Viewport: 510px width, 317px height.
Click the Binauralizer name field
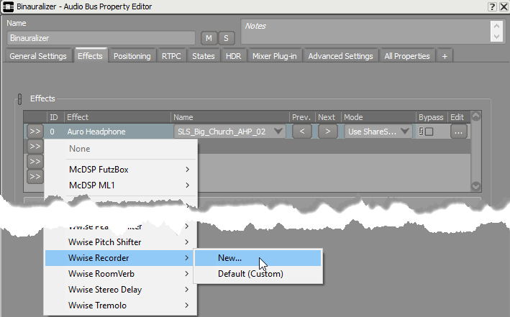[x=101, y=38]
